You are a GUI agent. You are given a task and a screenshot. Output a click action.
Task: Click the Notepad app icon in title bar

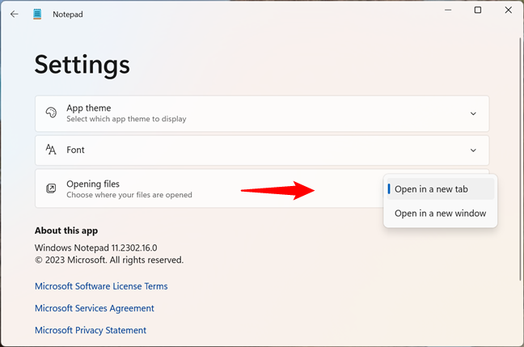[37, 14]
